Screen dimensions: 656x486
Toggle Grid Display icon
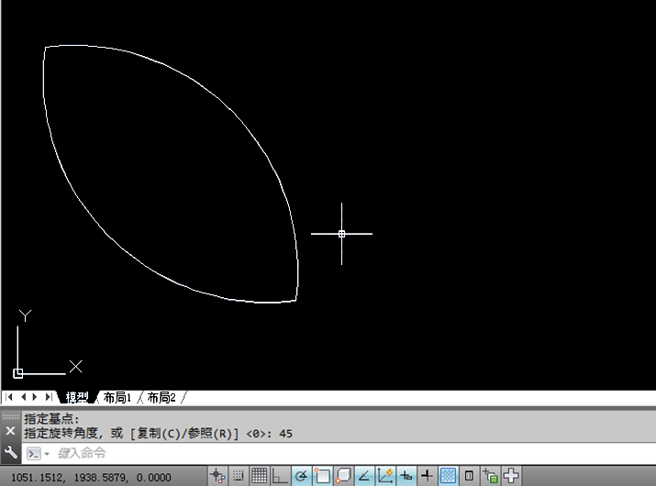tap(259, 476)
